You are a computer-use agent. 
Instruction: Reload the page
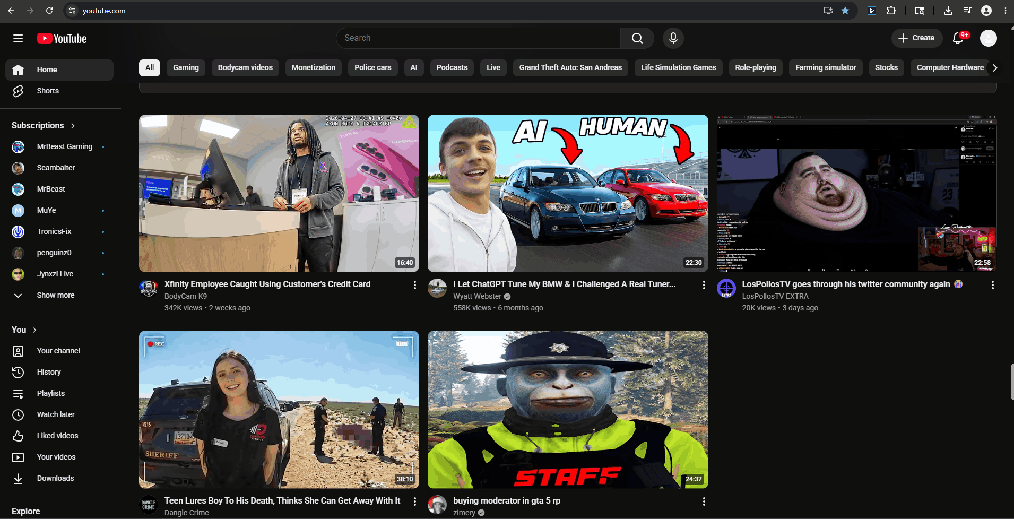[x=49, y=11]
